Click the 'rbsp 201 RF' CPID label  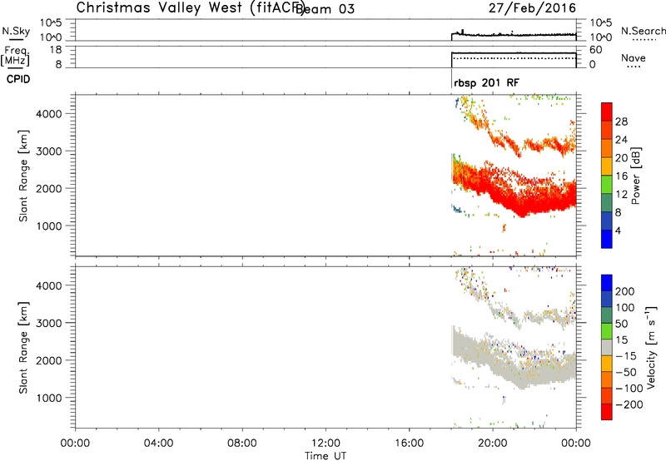(486, 82)
